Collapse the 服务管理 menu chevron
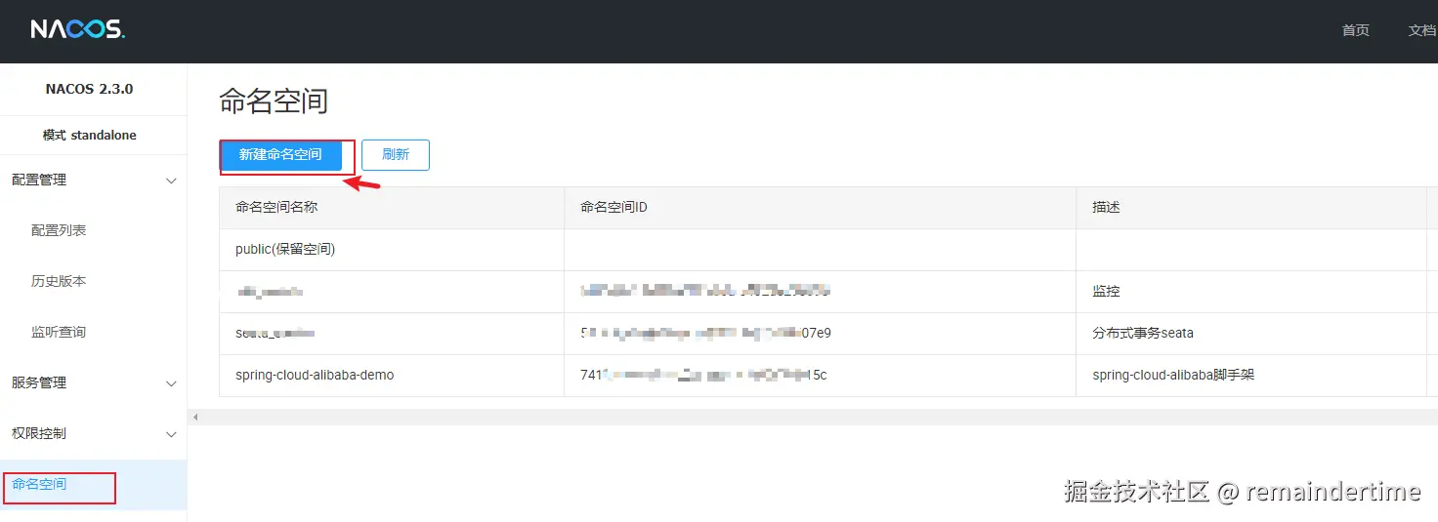 tap(171, 383)
